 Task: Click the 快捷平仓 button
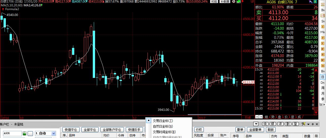pyautogui.click(x=71, y=130)
